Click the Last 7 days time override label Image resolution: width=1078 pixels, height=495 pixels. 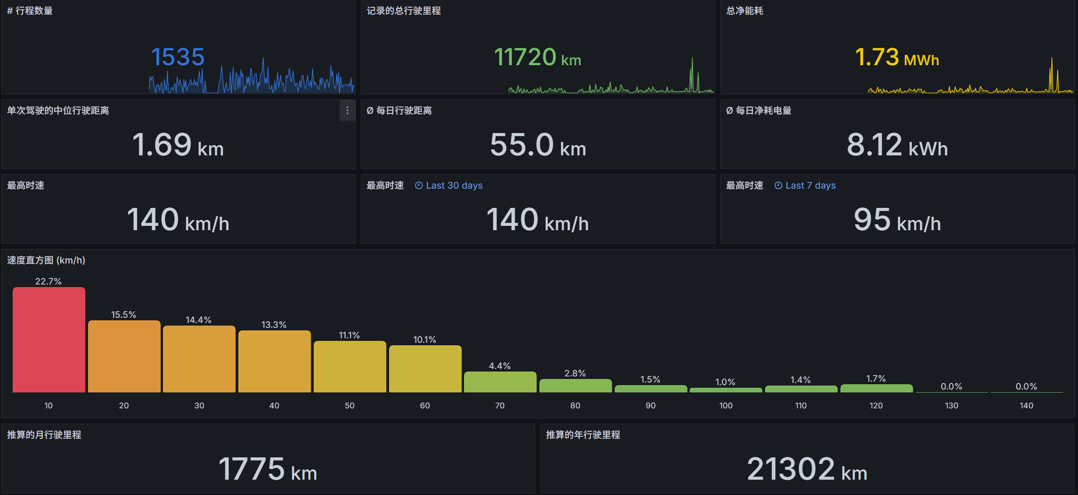point(810,186)
